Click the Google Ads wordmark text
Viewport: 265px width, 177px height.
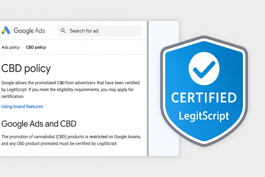click(x=30, y=31)
